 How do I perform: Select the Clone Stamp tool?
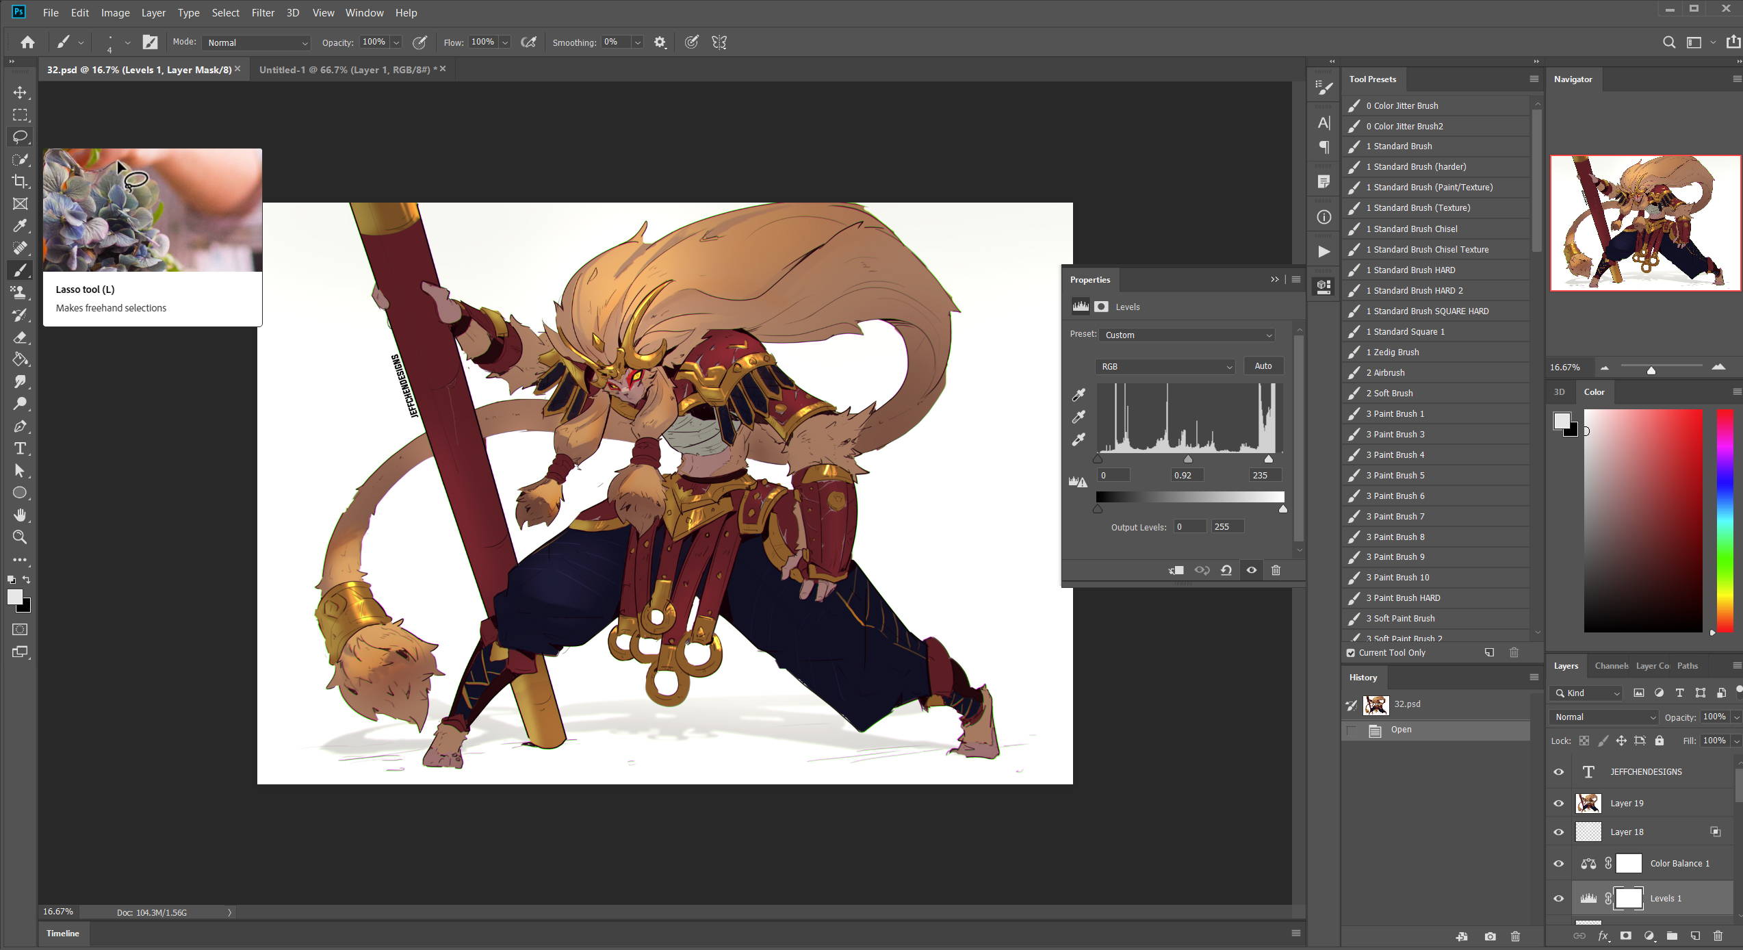[20, 292]
